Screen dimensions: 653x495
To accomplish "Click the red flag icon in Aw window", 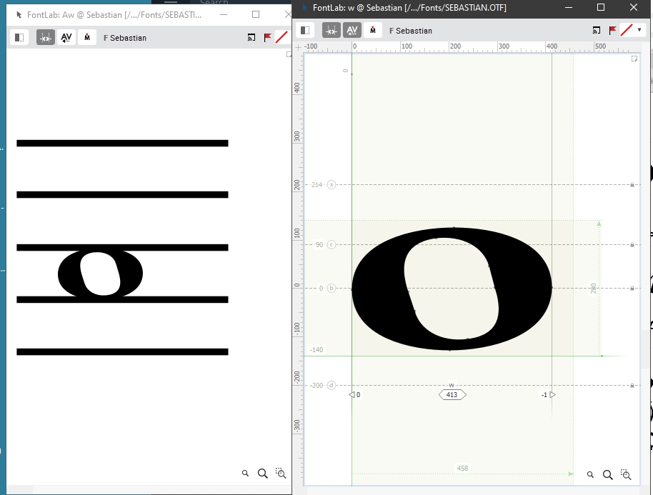I will tap(267, 37).
